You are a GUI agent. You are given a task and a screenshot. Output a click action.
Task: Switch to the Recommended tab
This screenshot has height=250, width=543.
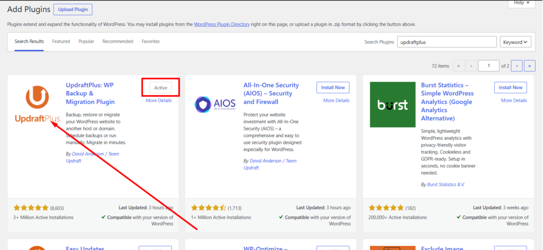(118, 41)
